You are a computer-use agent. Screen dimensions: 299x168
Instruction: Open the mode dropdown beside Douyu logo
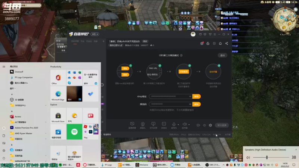click(x=95, y=34)
